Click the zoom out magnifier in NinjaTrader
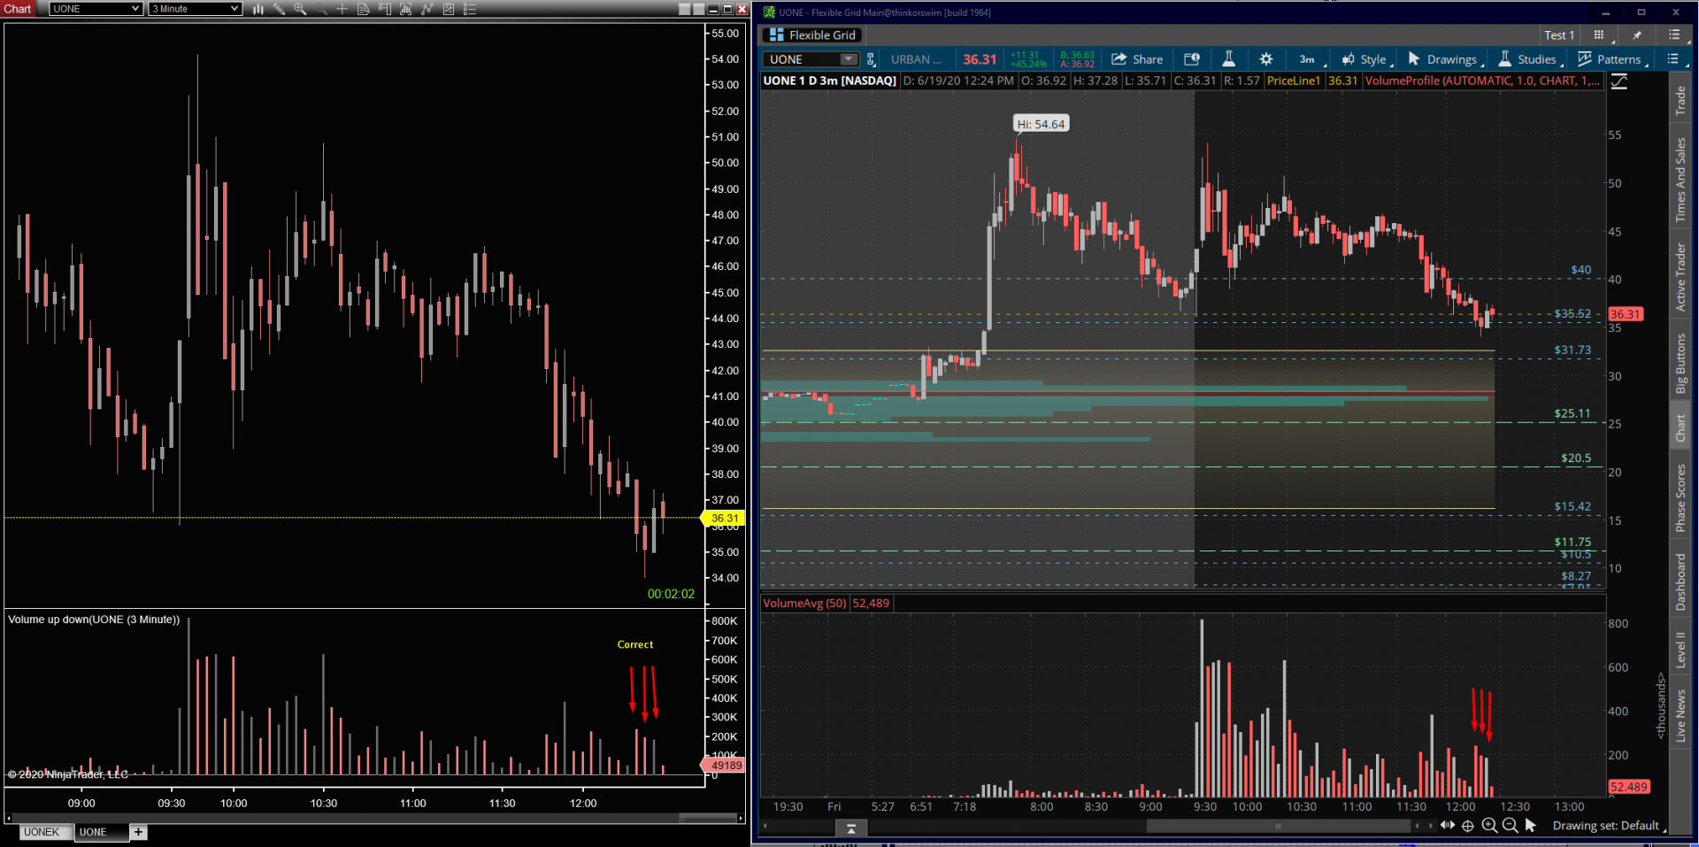The width and height of the screenshot is (1699, 847). [x=320, y=9]
